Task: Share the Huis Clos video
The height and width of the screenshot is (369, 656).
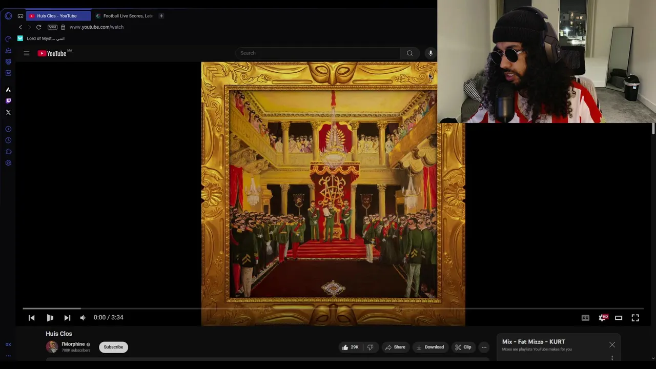Action: click(x=395, y=347)
